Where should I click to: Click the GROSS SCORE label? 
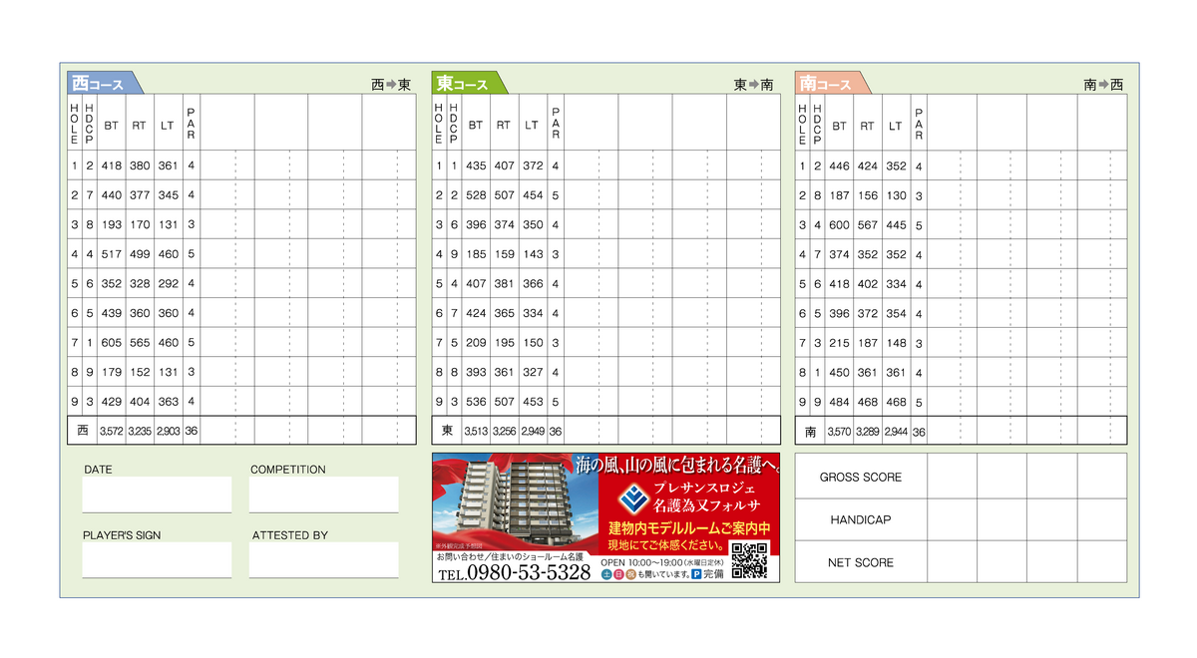[x=861, y=478]
